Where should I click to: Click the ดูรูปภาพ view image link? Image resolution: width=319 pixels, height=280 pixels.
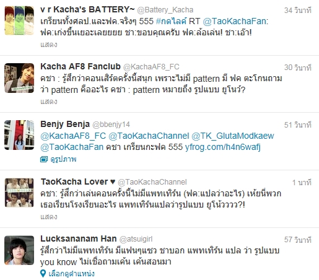pyautogui.click(x=63, y=159)
